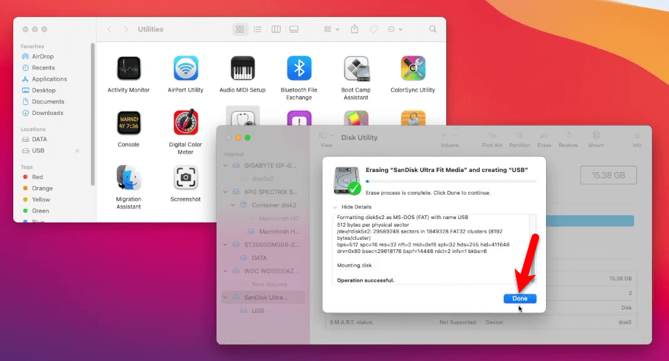
Task: Click Info in Disk Utility toolbar
Action: click(637, 139)
